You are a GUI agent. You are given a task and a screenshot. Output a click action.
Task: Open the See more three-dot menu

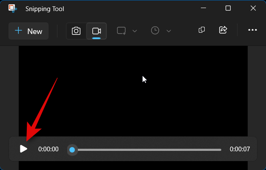point(253,30)
